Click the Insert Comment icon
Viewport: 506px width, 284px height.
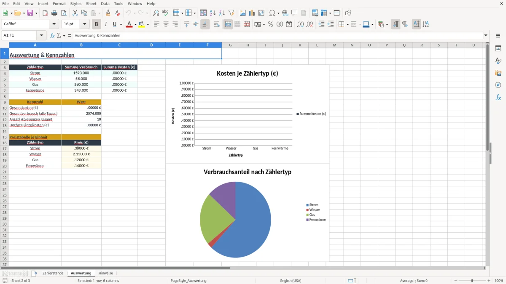pos(294,13)
